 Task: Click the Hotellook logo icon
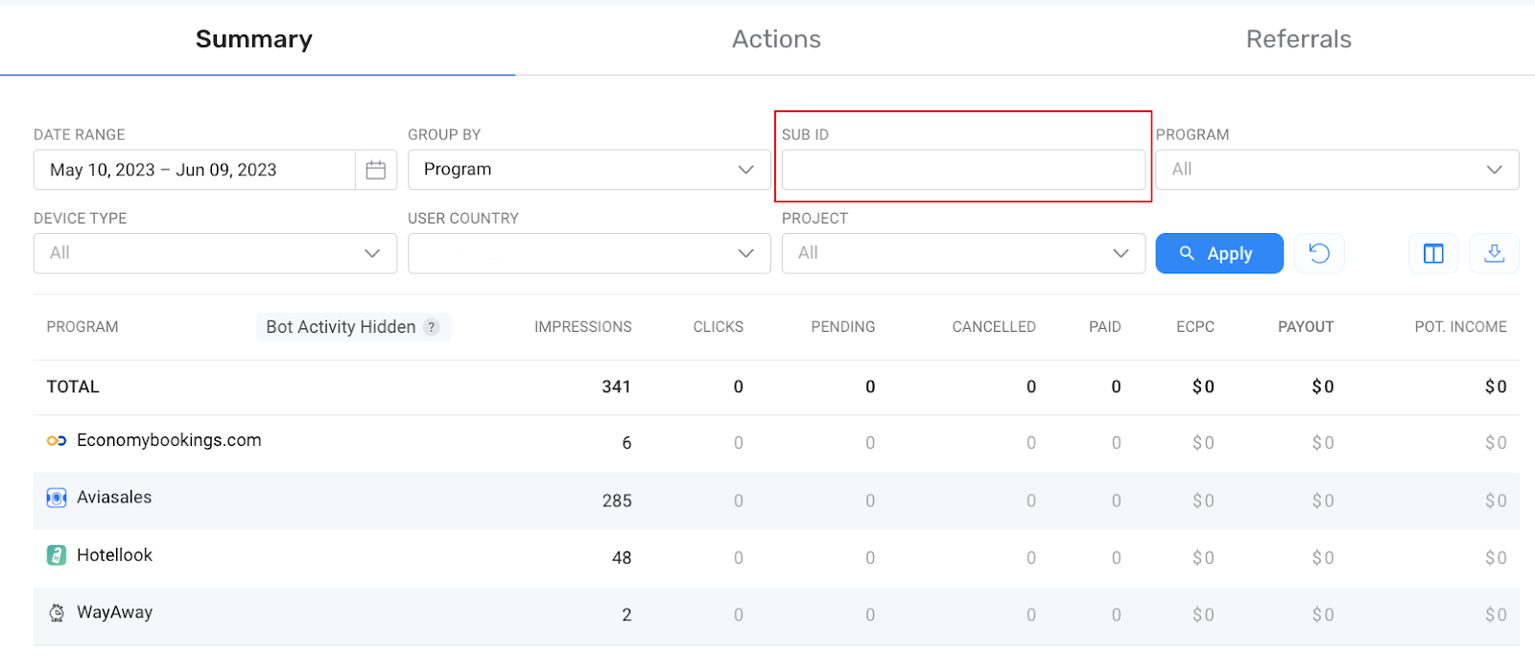coord(57,555)
